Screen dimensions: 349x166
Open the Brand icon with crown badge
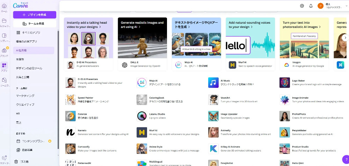click(x=4, y=51)
